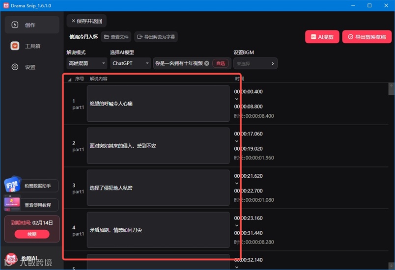
Task: Minimize the Drama Snip window
Action: pyautogui.click(x=353, y=5)
